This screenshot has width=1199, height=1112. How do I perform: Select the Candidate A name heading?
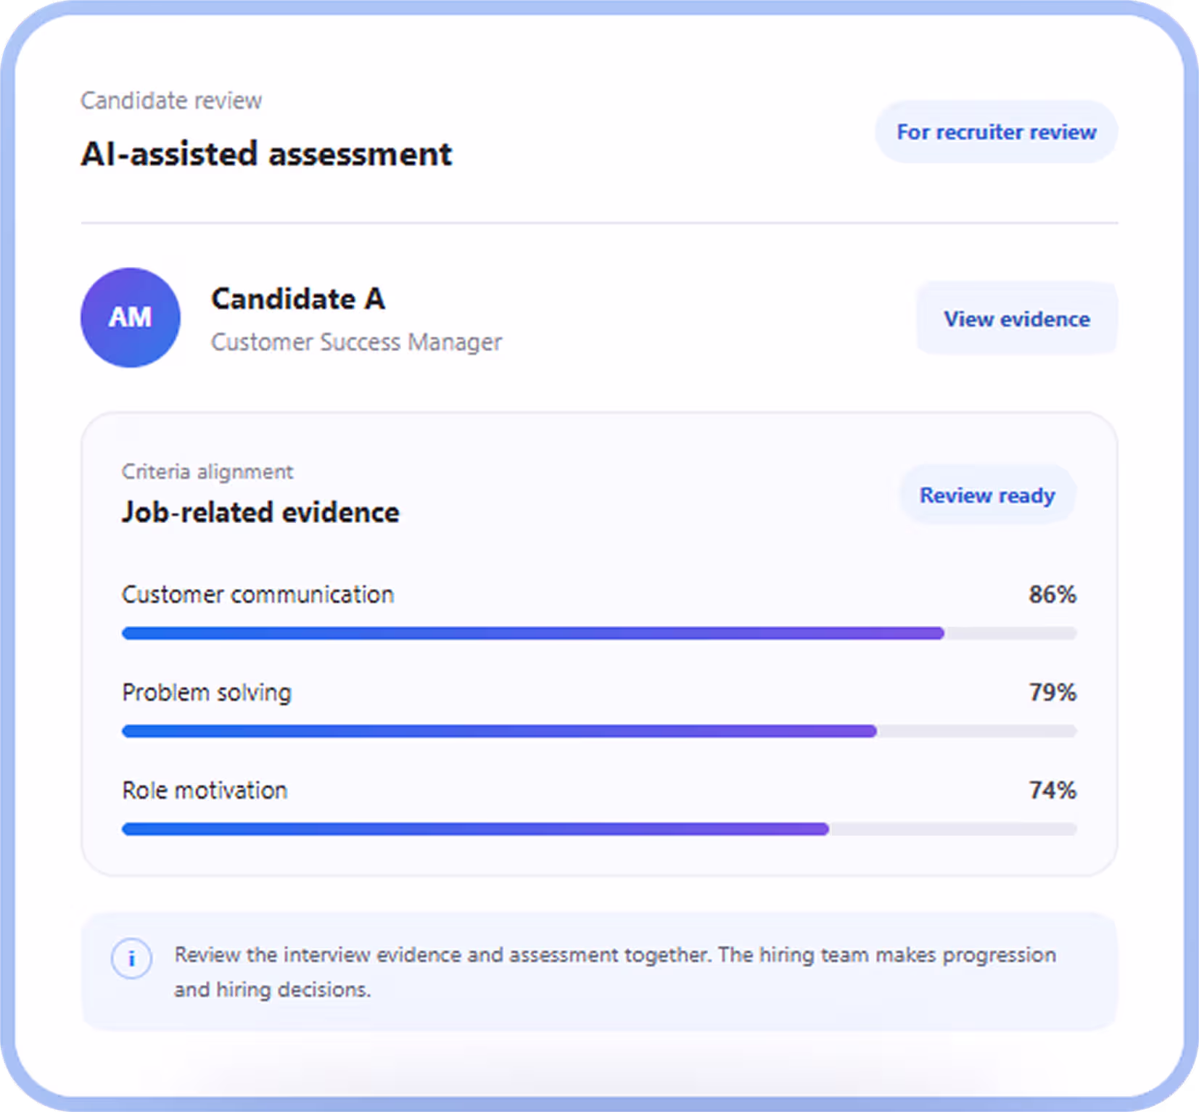[x=298, y=299]
